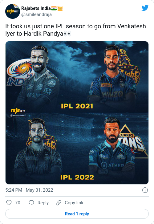Click the crown emoji after Rajabets India

(x=60, y=8)
